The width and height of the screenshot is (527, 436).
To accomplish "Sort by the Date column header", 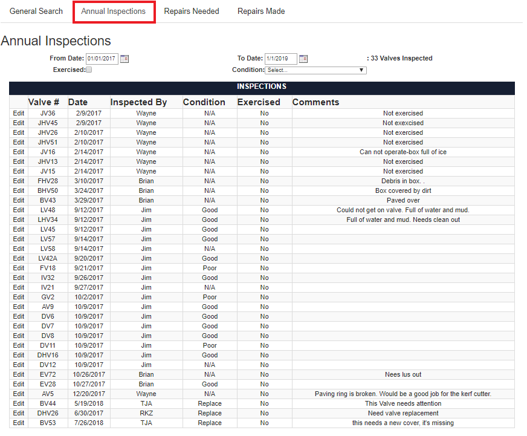I will click(x=78, y=102).
